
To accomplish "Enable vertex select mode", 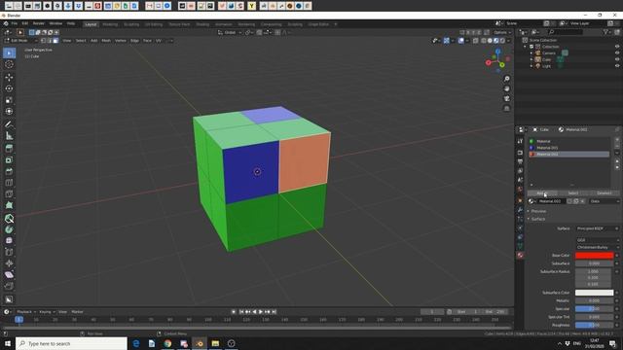I will point(43,41).
